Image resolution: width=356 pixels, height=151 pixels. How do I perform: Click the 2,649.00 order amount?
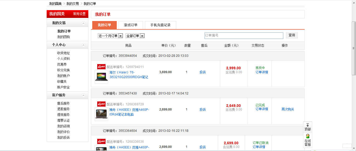tap(234, 106)
